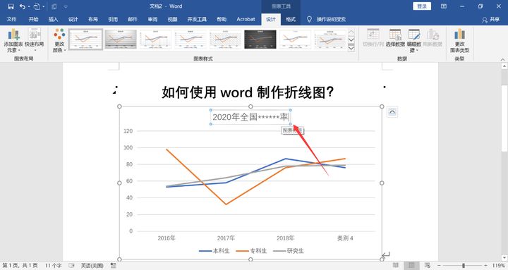Open the Customize Quick Access Toolbar dropdown
The width and height of the screenshot is (508, 270).
66,6
